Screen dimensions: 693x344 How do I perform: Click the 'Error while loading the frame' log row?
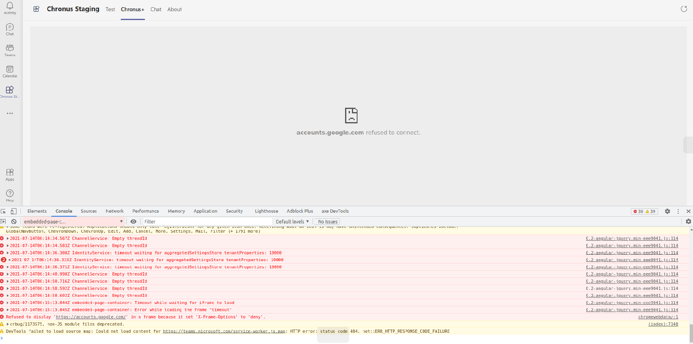tap(345, 310)
